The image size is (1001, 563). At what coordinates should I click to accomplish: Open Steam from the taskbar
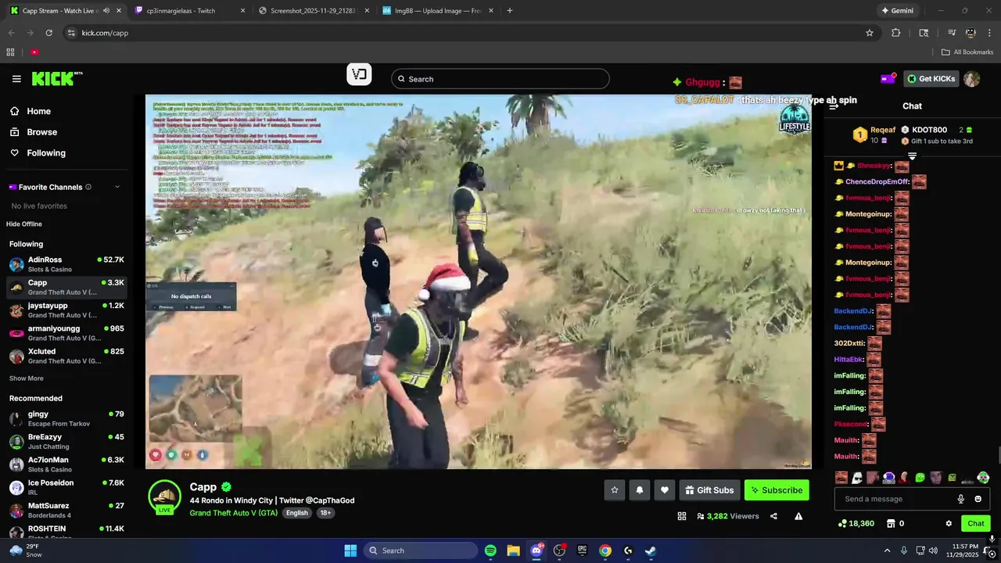tap(651, 550)
